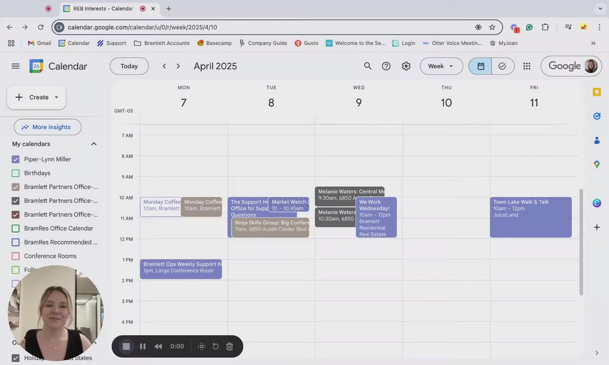Open the Settings gear menu
Screen dimensions: 609x365
pos(406,66)
